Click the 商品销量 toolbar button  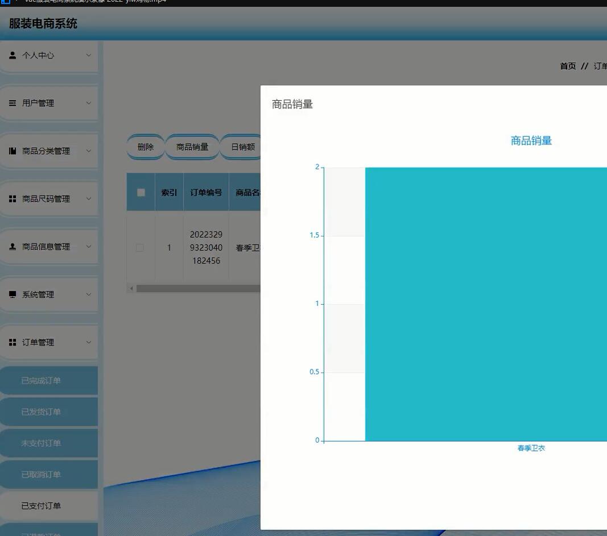tap(192, 147)
